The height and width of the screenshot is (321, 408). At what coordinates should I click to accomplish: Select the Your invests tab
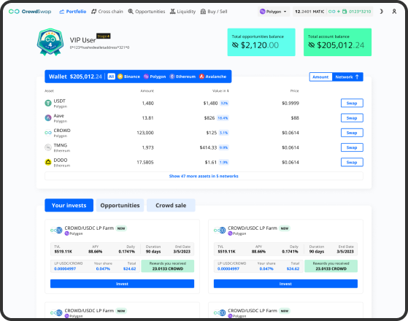click(x=69, y=205)
